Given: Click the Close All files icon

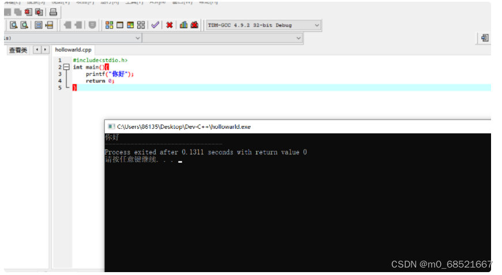Looking at the screenshot, I should point(39,13).
